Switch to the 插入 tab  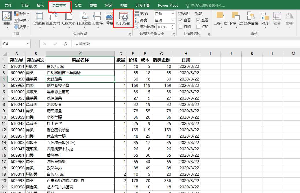(x=40, y=5)
